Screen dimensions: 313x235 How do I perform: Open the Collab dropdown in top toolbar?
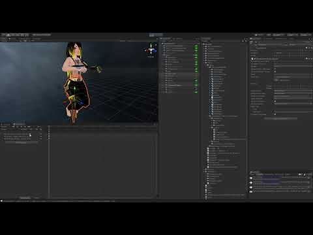pos(260,35)
